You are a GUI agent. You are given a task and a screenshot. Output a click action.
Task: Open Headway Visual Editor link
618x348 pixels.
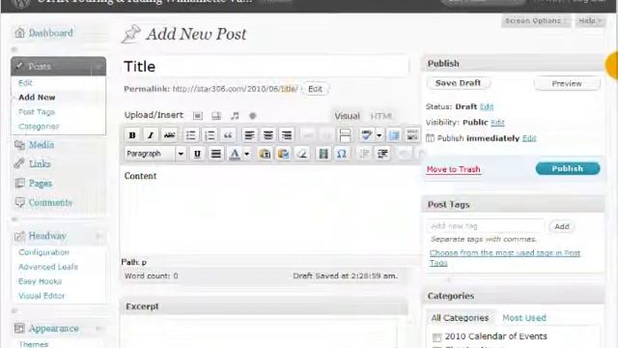(x=42, y=296)
